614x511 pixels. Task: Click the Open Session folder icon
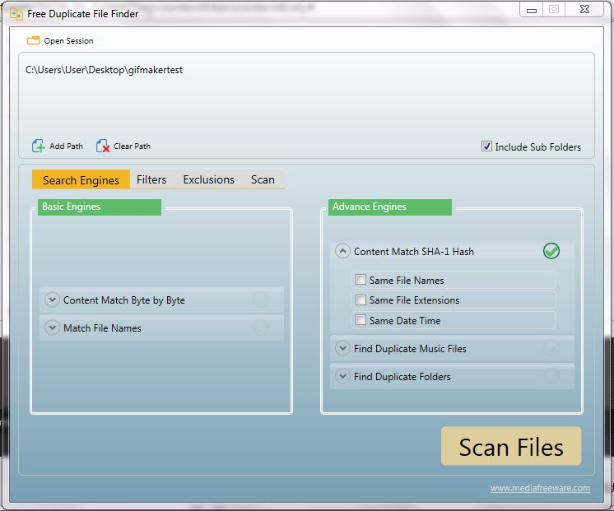point(33,40)
